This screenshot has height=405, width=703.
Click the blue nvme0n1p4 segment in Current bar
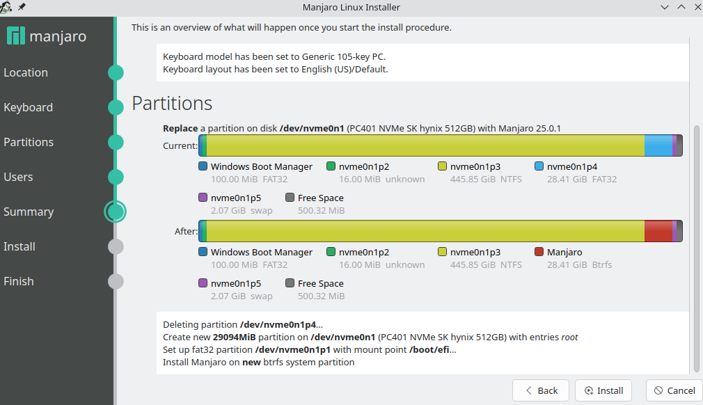coord(658,145)
